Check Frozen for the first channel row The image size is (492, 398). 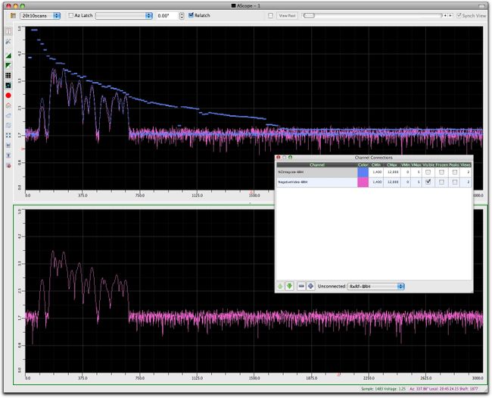(441, 172)
